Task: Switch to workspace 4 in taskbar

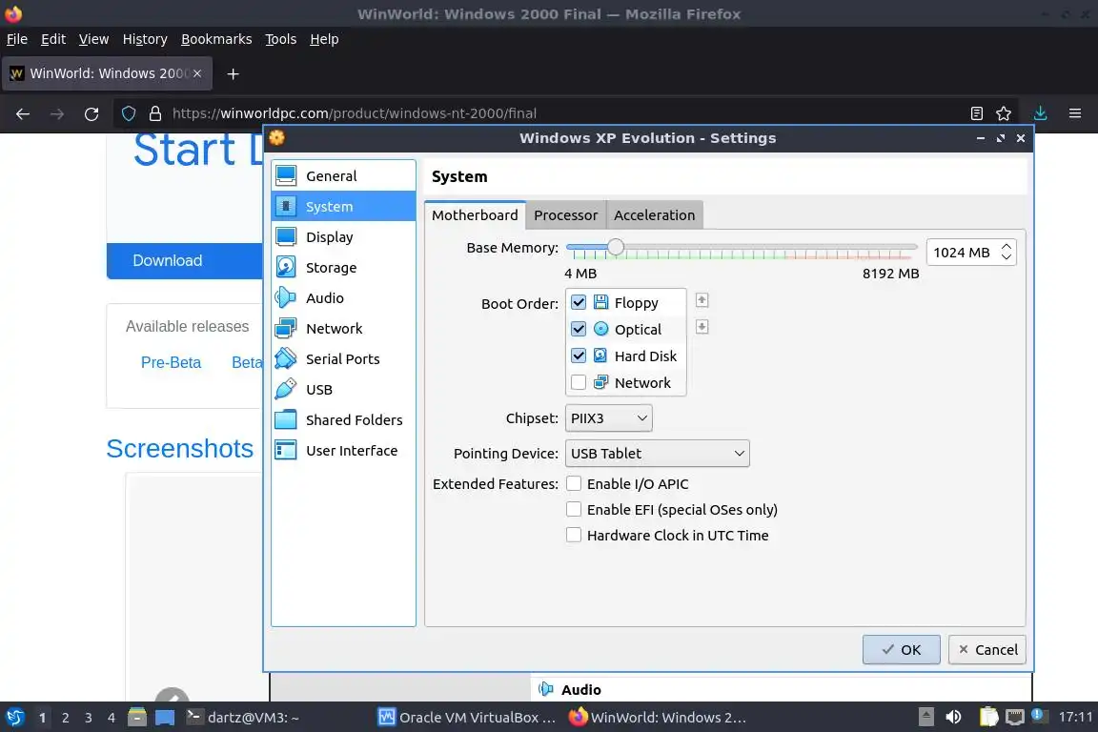Action: click(112, 718)
